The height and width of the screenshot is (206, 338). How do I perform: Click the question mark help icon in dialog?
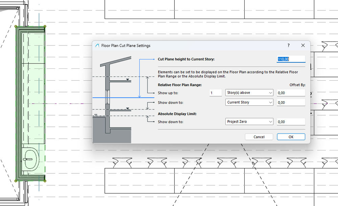coord(288,45)
